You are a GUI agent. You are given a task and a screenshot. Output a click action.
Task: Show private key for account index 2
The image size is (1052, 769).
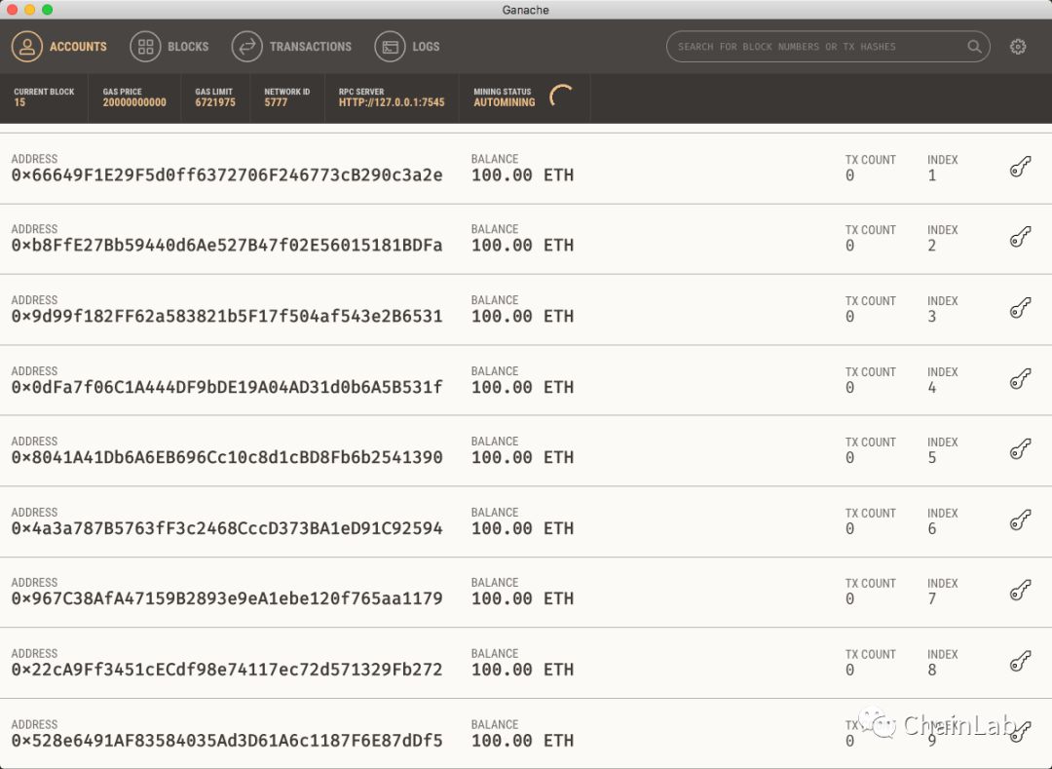point(1021,237)
